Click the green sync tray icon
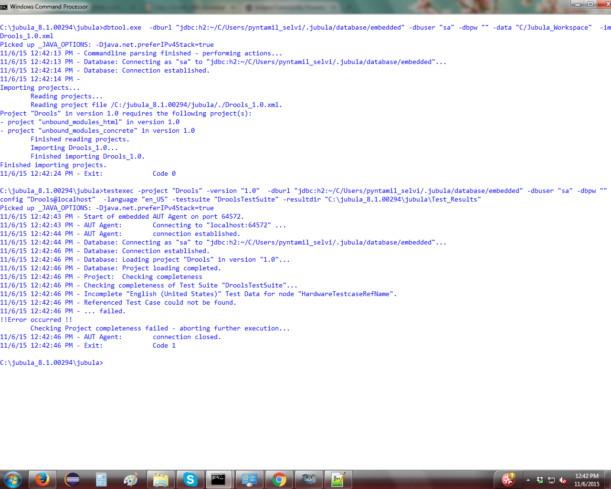The height and width of the screenshot is (489, 611). click(x=540, y=480)
